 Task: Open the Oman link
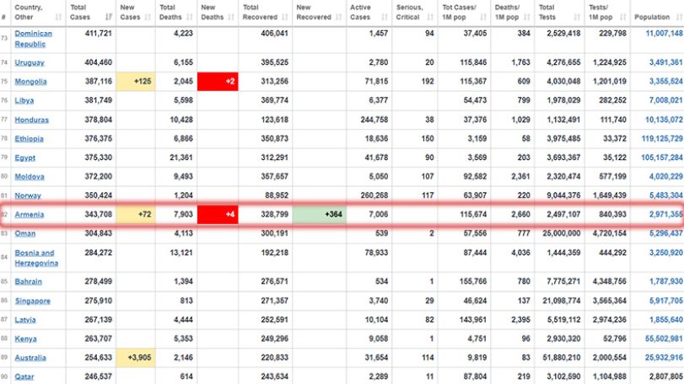(x=24, y=233)
